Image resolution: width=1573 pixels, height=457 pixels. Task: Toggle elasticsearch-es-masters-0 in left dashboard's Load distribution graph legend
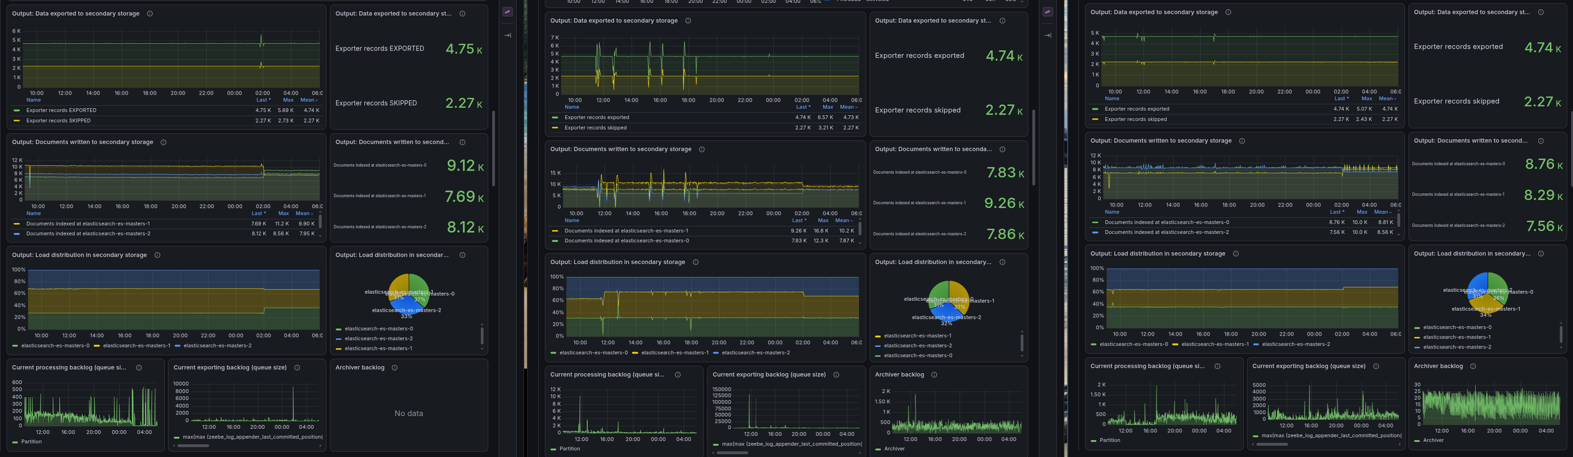(x=55, y=345)
